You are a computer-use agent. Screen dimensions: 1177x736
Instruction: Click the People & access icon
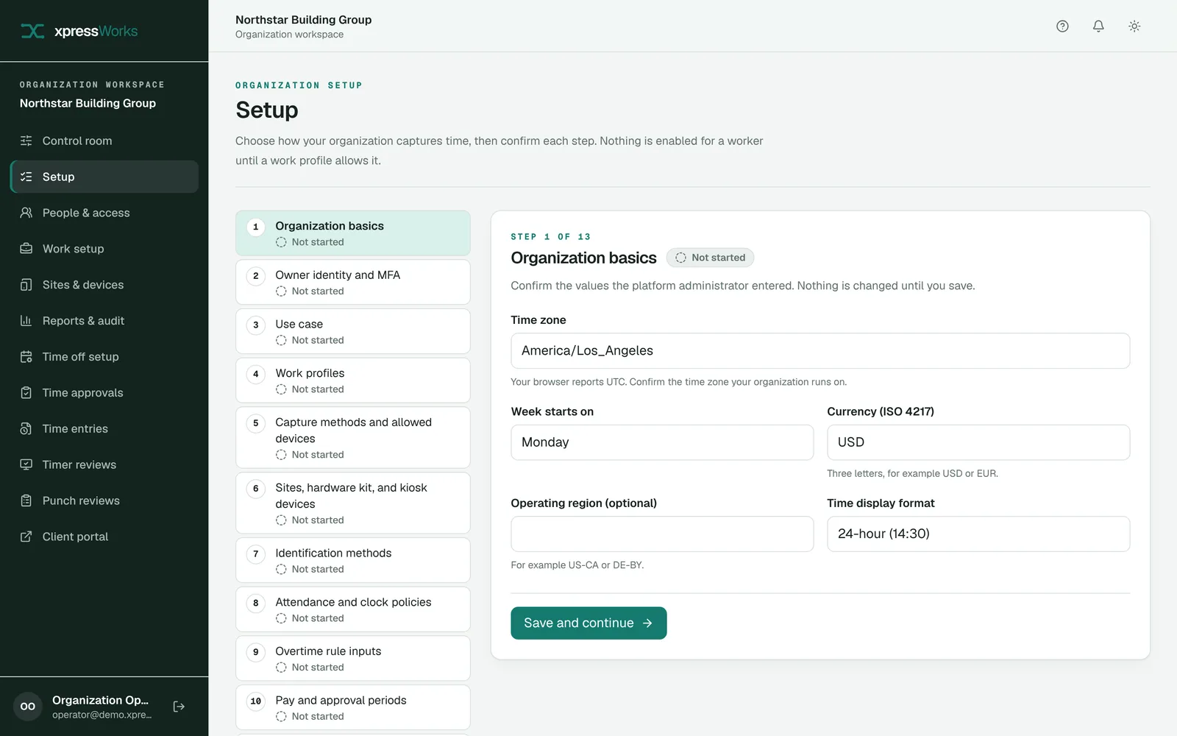tap(26, 213)
